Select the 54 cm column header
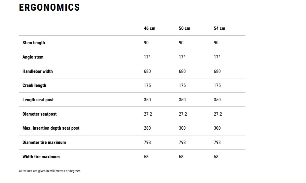Image resolution: width=306 pixels, height=183 pixels. tap(219, 28)
